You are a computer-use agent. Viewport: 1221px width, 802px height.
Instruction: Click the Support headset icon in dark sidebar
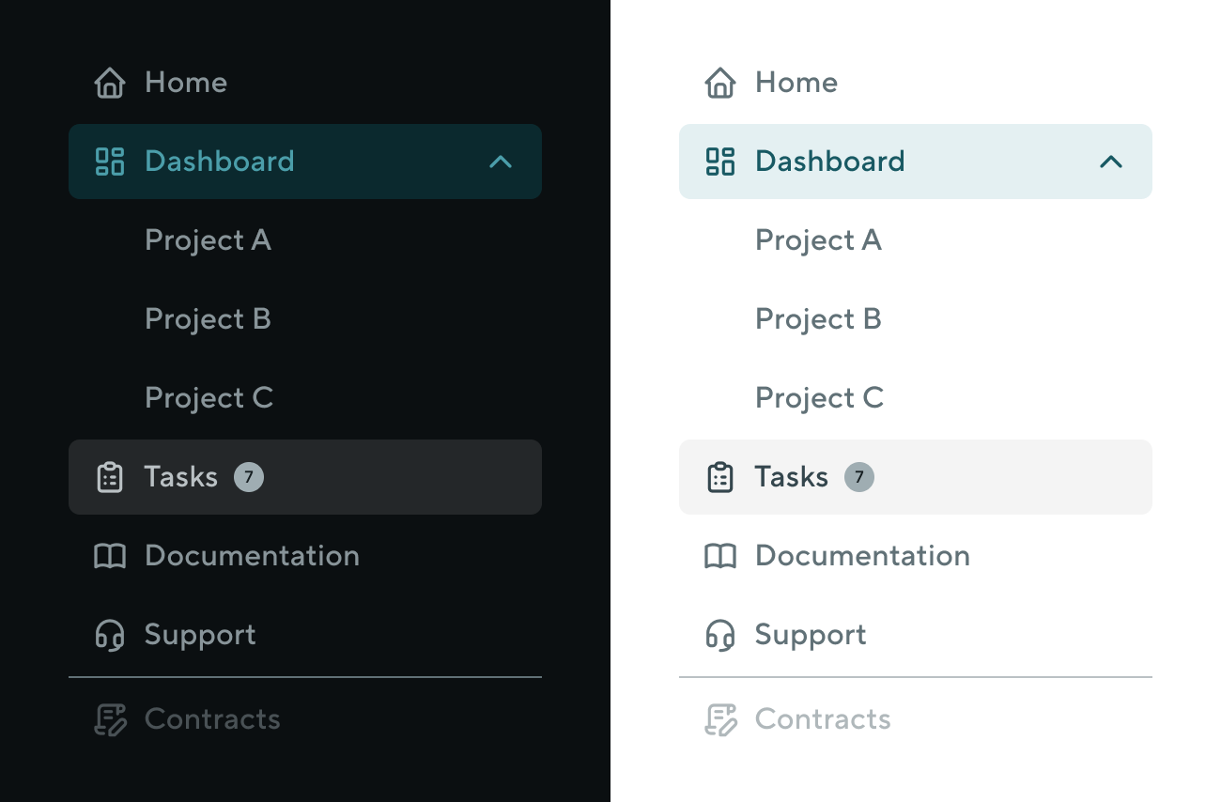pos(110,634)
